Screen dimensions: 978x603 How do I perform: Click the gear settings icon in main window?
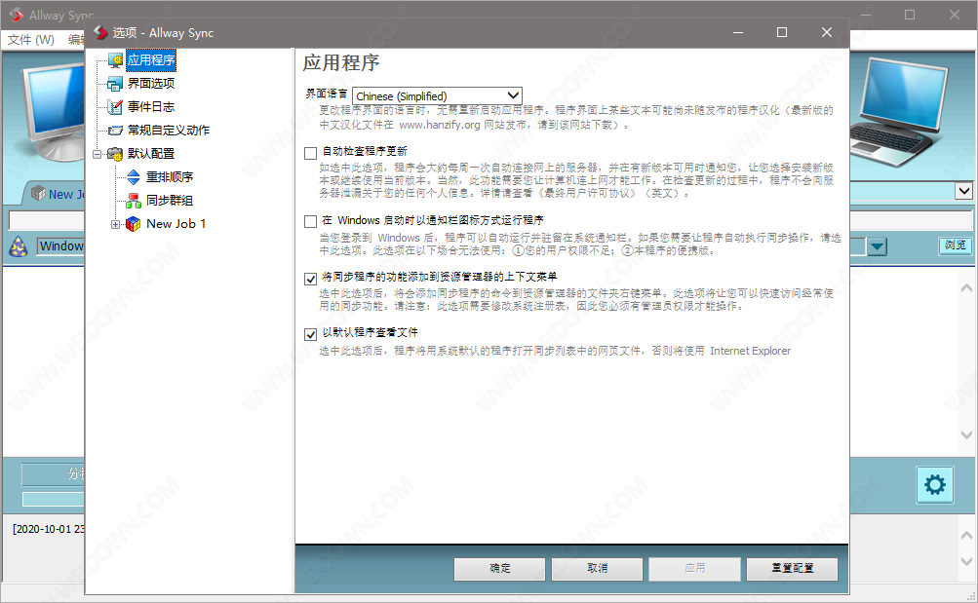(935, 485)
